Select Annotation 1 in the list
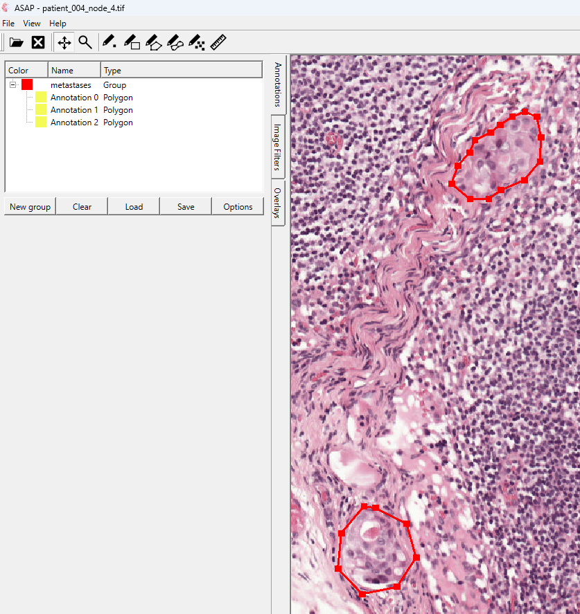The width and height of the screenshot is (580, 614). pos(74,110)
